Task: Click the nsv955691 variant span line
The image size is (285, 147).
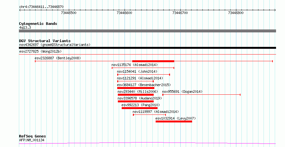Action: pyautogui.click(x=201, y=95)
